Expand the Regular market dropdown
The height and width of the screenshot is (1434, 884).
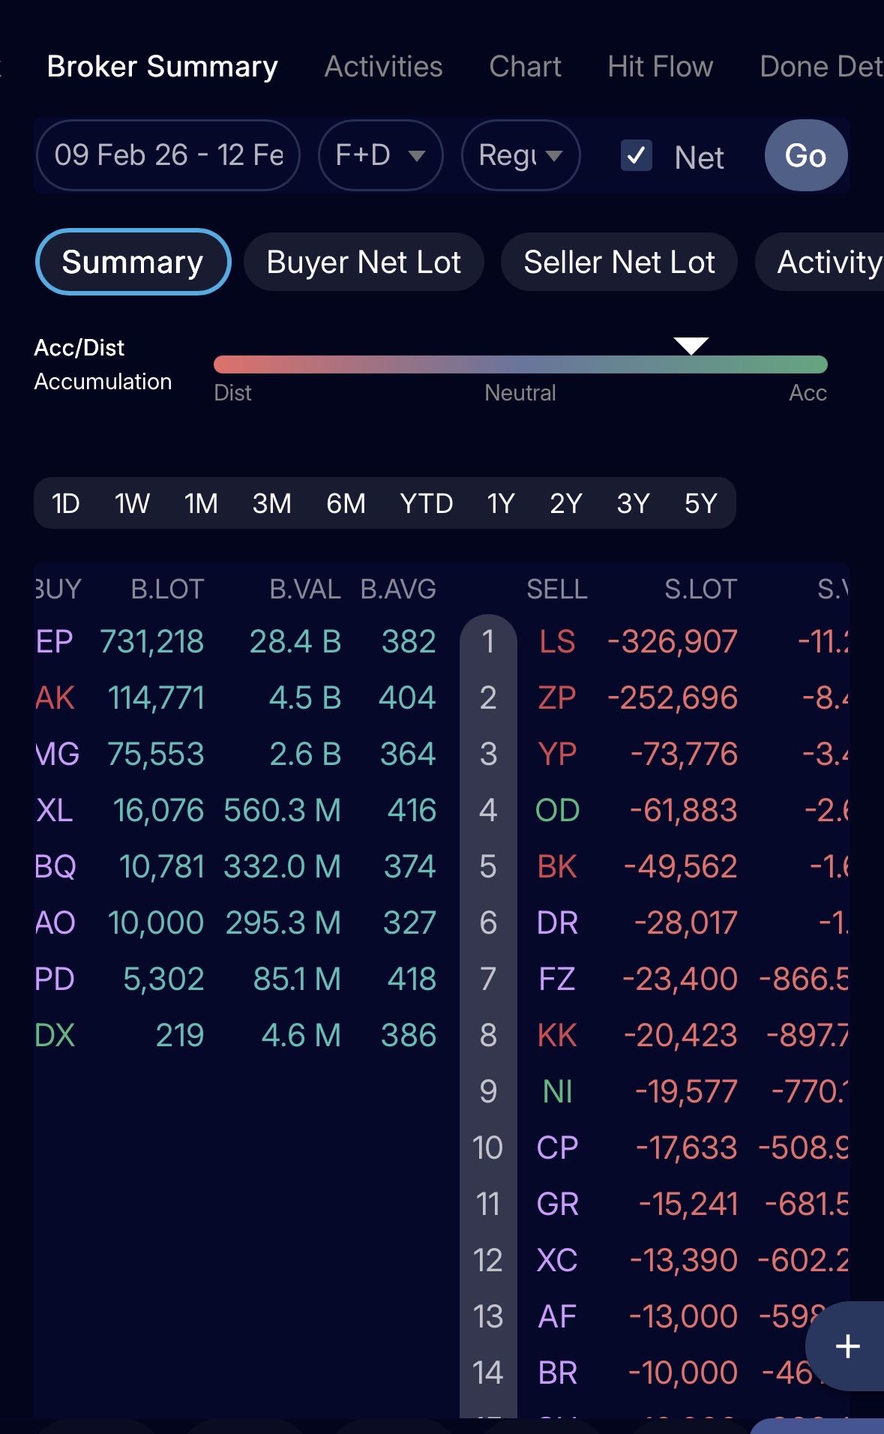[520, 155]
